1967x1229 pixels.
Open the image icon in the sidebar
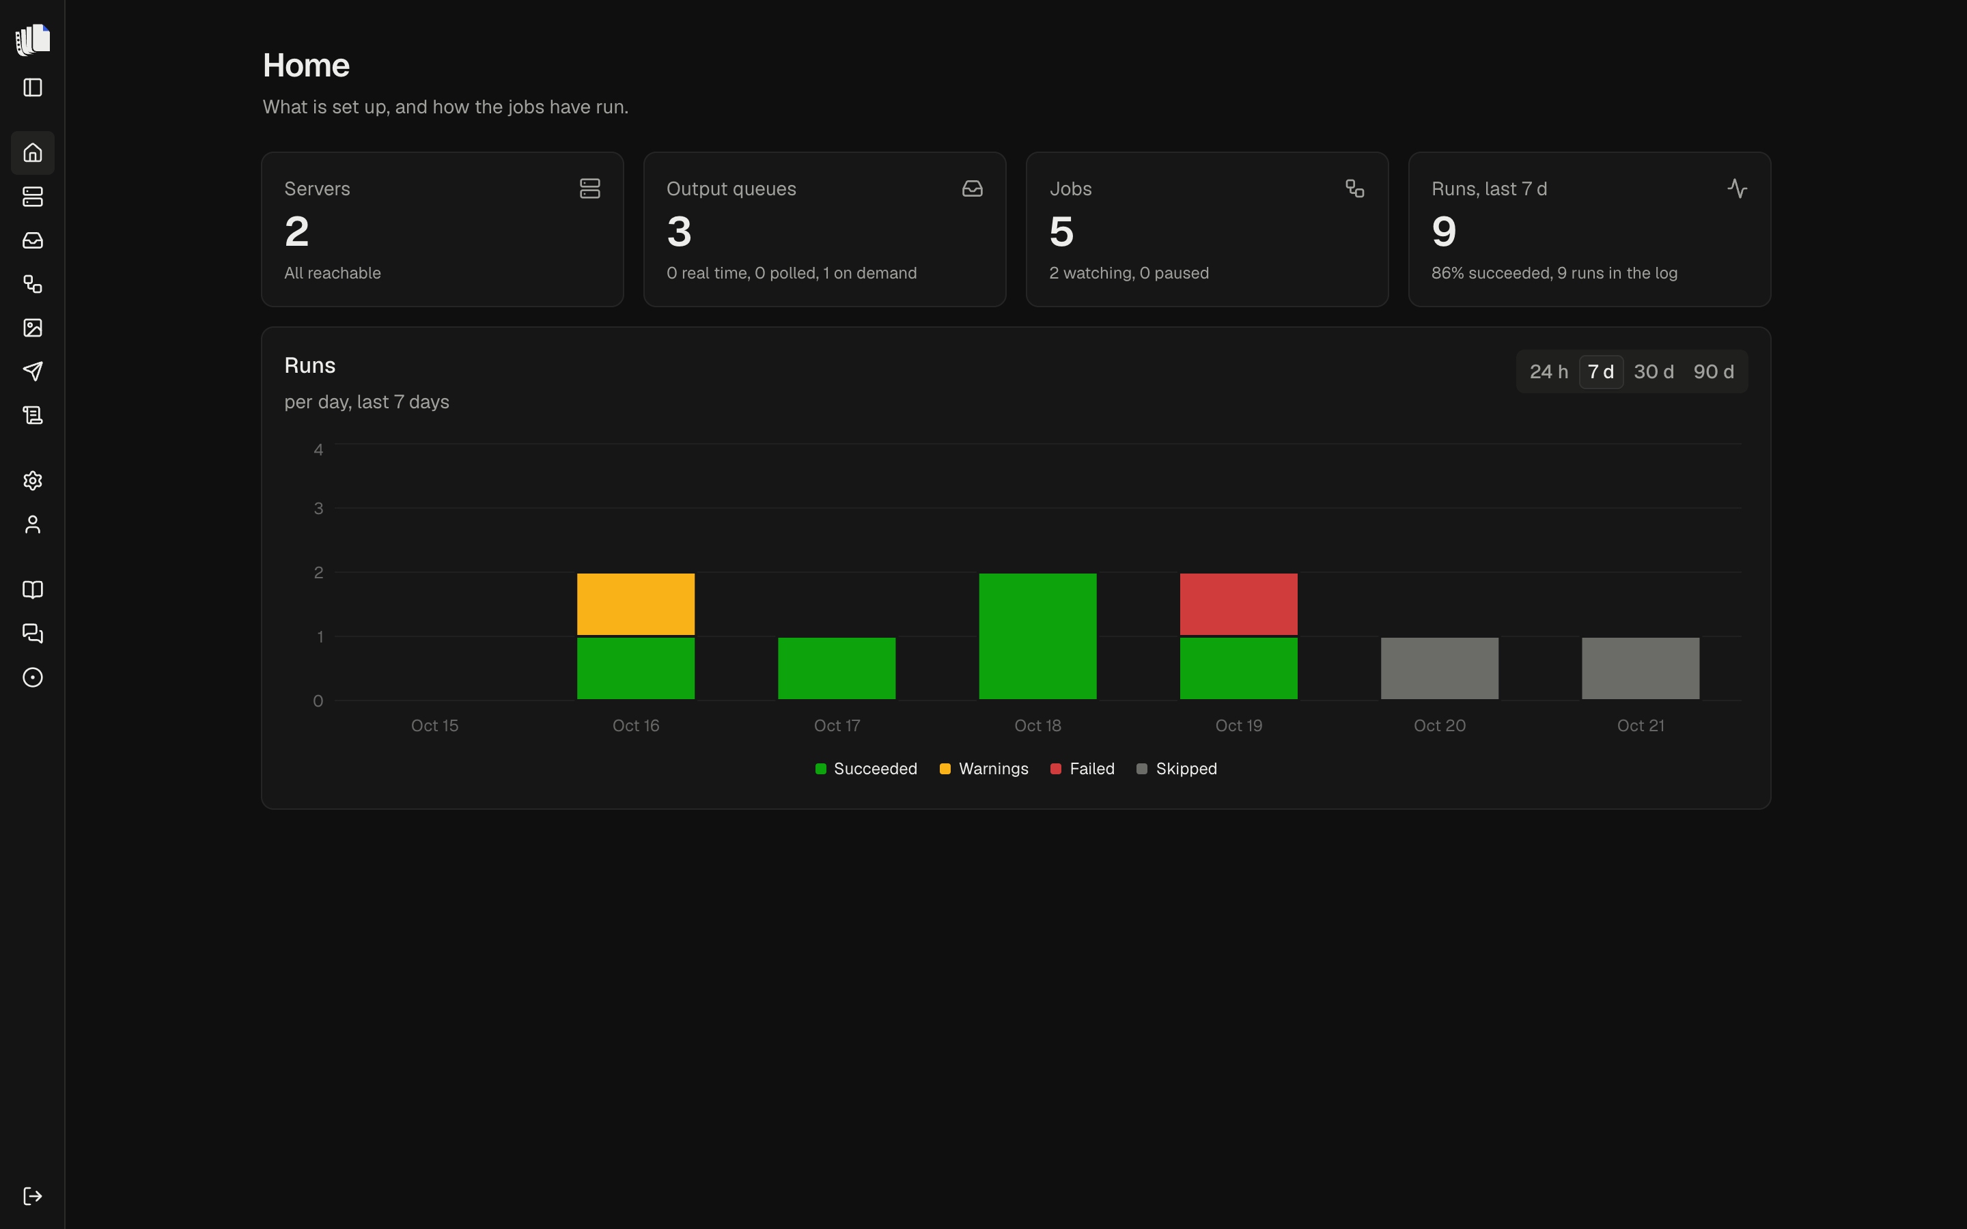[33, 328]
